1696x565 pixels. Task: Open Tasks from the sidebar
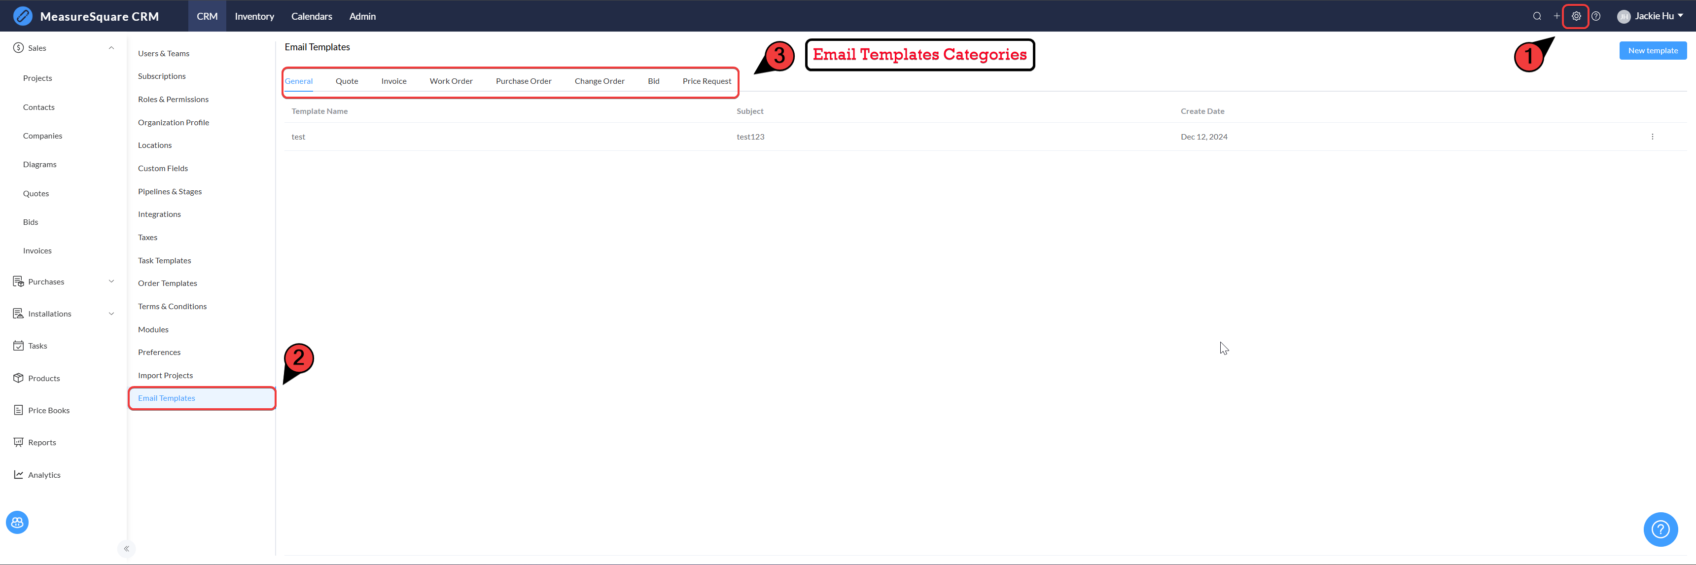pyautogui.click(x=37, y=346)
